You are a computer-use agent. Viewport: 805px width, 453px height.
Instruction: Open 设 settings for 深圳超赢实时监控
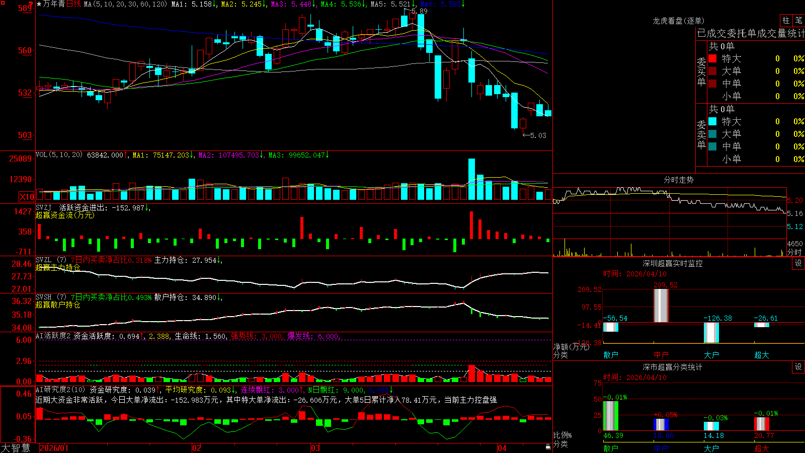pyautogui.click(x=798, y=263)
